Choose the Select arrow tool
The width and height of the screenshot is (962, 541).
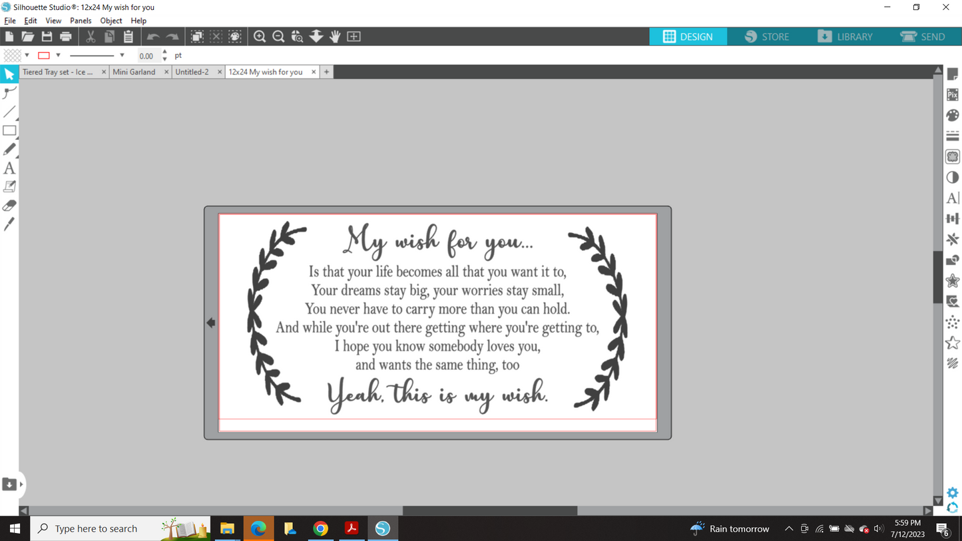tap(9, 74)
